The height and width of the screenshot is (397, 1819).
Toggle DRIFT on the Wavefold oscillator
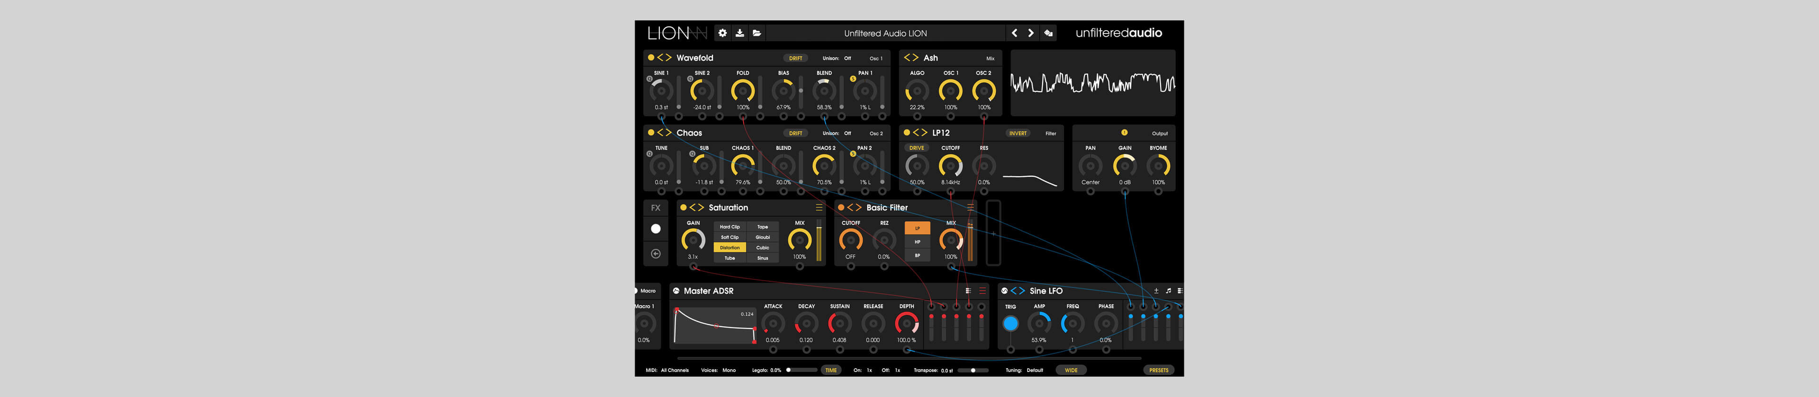796,59
